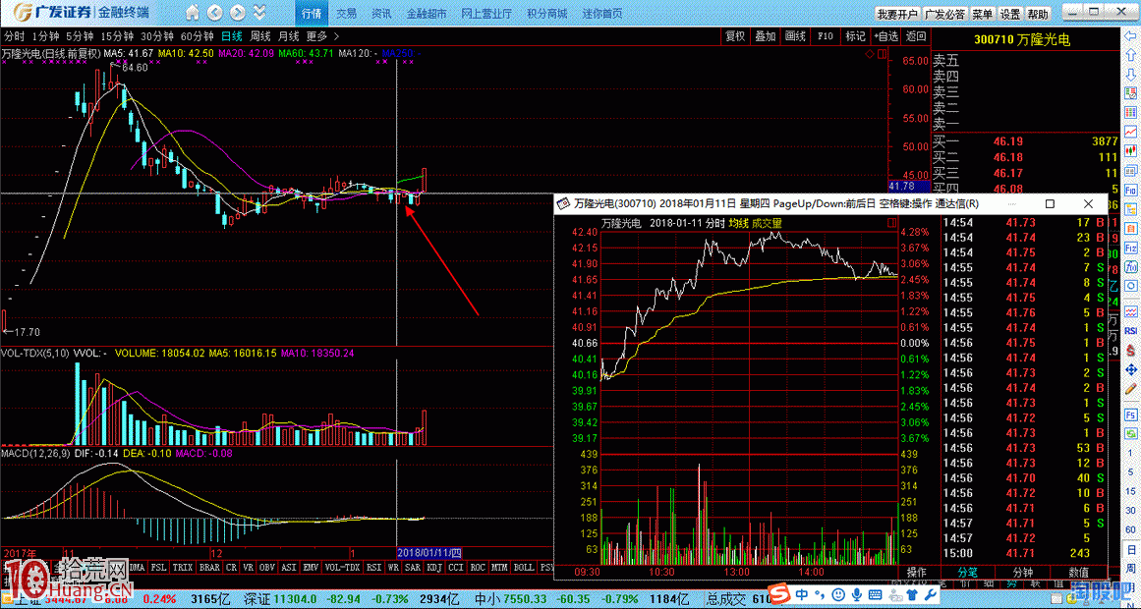
Task: Open the 金融超市 tab
Action: [x=427, y=14]
